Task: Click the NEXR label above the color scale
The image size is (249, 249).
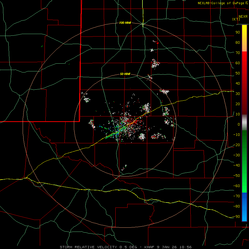Action: click(x=243, y=17)
